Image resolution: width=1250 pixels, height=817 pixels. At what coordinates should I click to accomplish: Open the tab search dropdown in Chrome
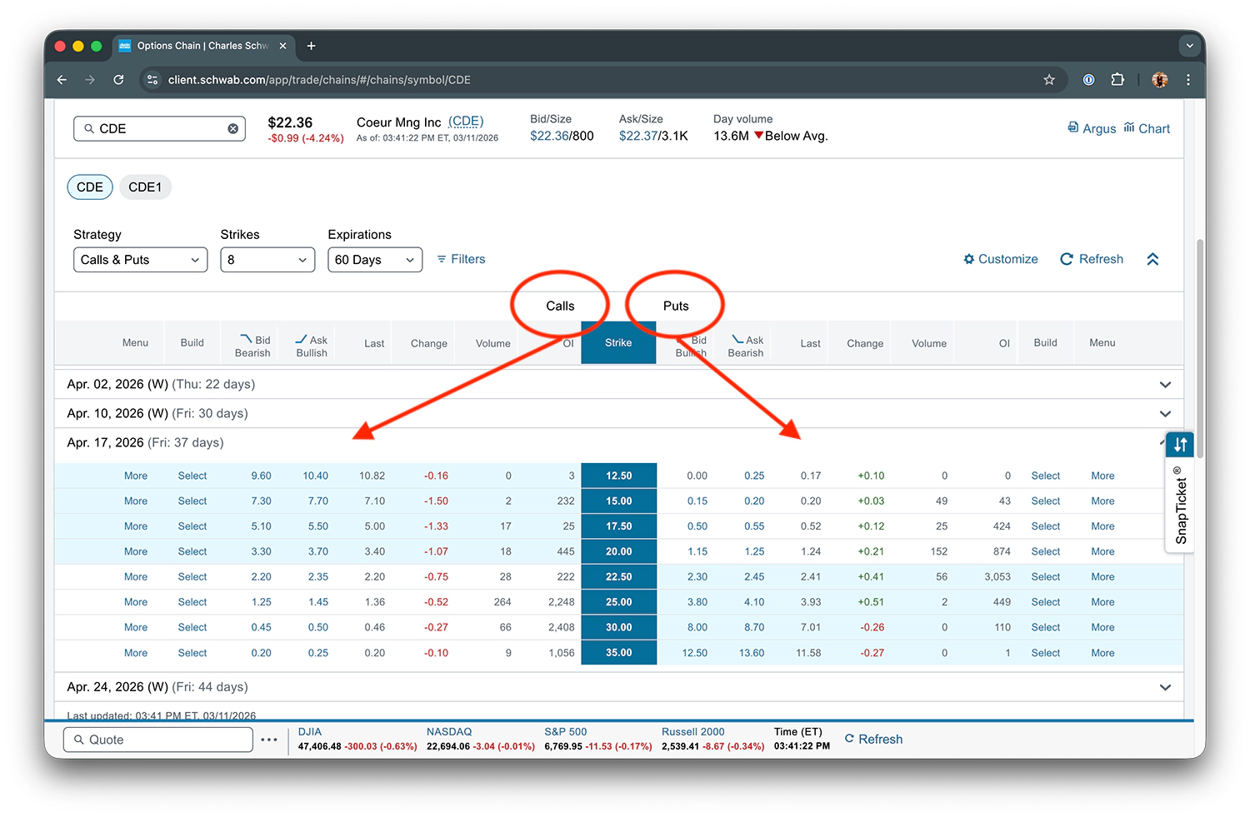1188,46
